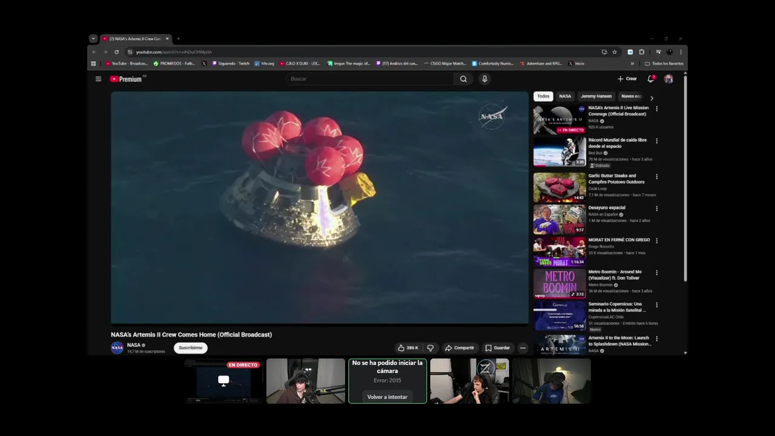The width and height of the screenshot is (775, 436).
Task: Show more filter chips with right chevron
Action: tap(651, 97)
